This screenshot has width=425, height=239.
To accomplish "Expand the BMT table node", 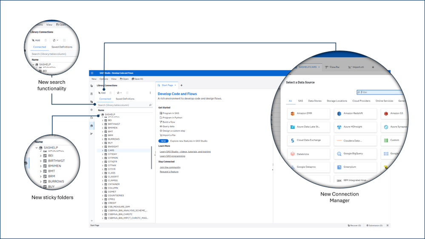I will pos(103,132).
